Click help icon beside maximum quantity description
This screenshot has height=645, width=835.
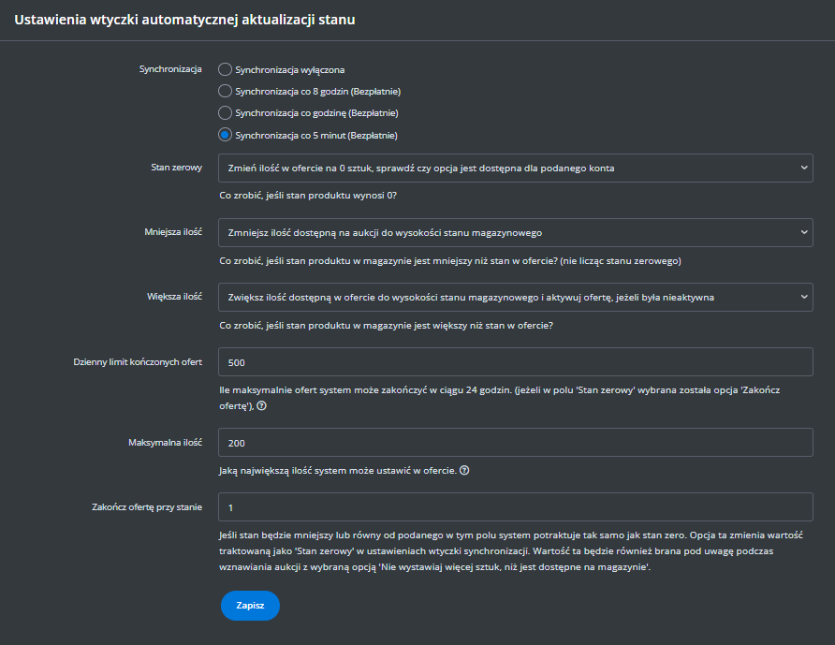pos(464,471)
